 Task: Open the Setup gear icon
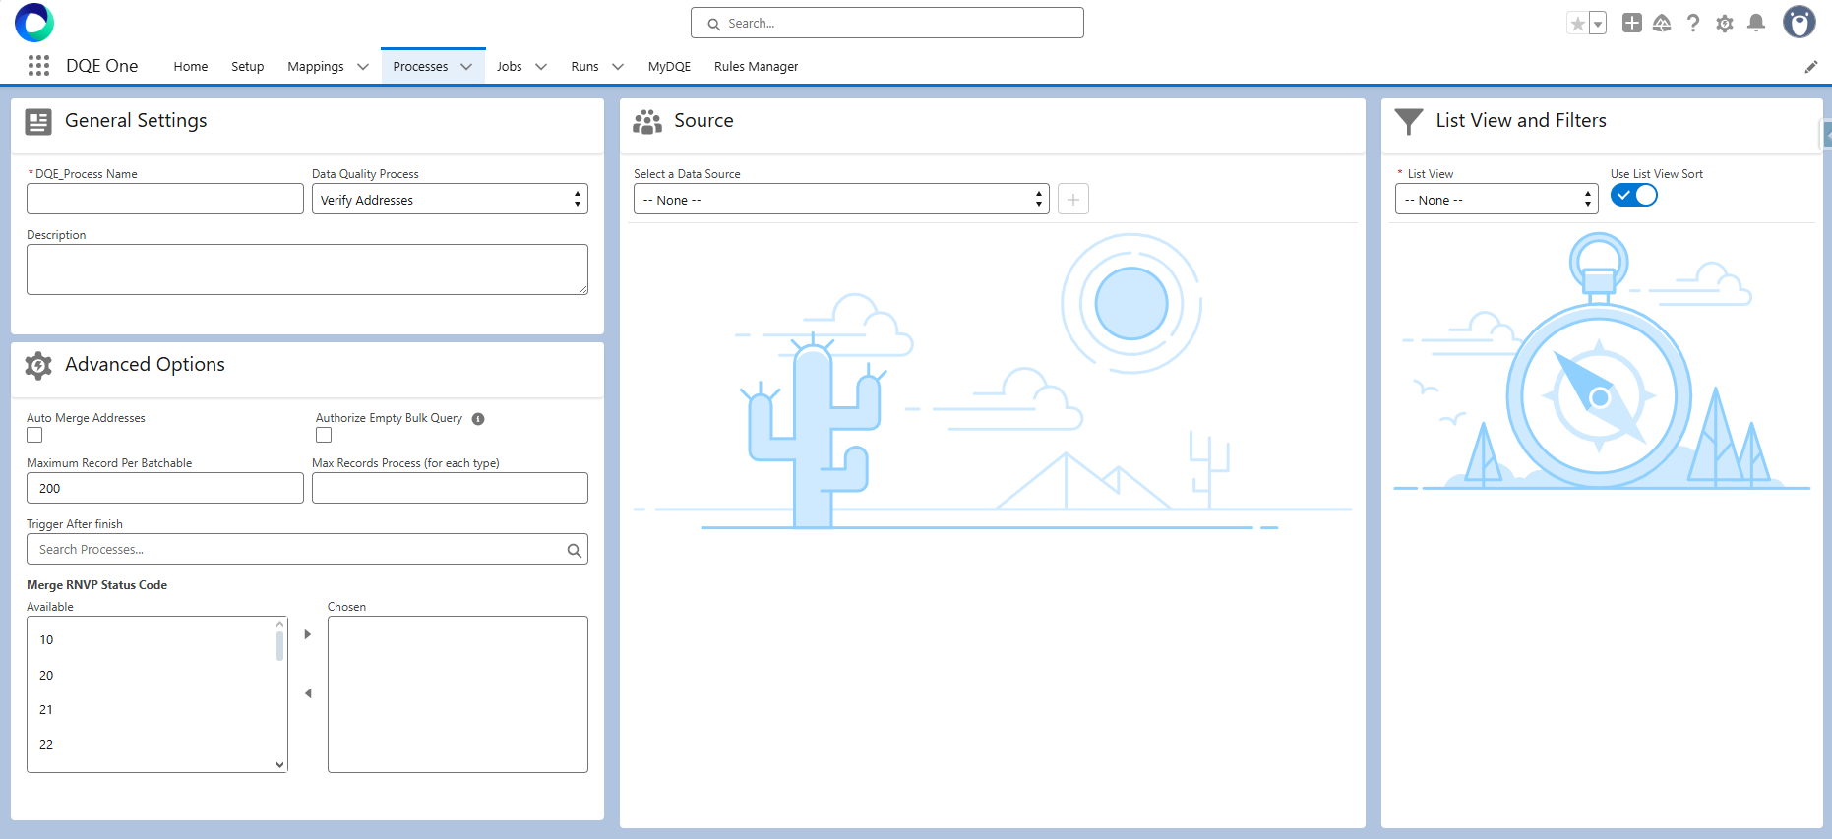1725,23
